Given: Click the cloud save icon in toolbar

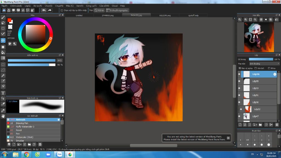Looking at the screenshot, I should click(4, 10).
